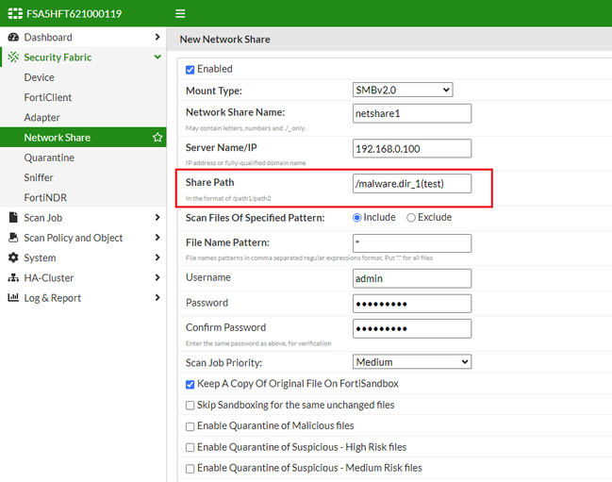Click the Scan Policy and Object icon
The height and width of the screenshot is (482, 612).
(13, 238)
